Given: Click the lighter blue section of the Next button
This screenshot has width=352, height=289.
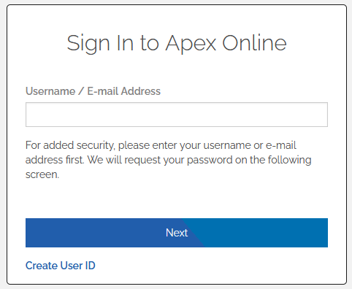Looking at the screenshot, I should [x=265, y=233].
